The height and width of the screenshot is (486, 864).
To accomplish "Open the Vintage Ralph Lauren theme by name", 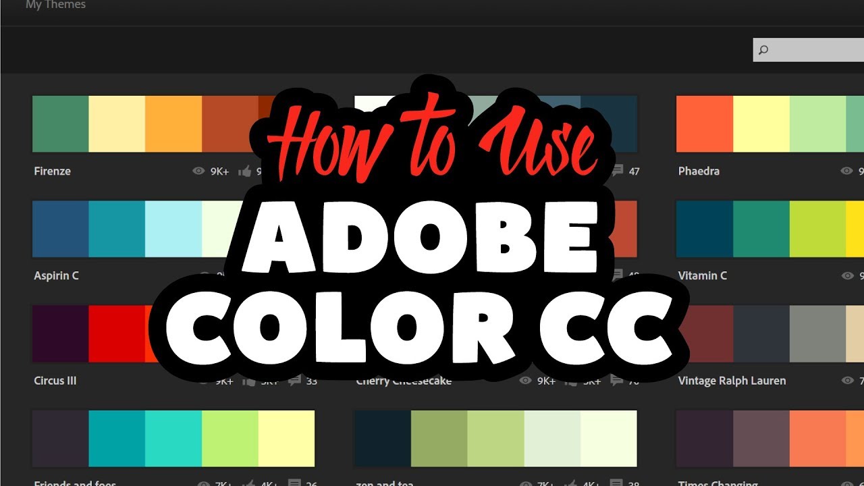I will [x=732, y=381].
